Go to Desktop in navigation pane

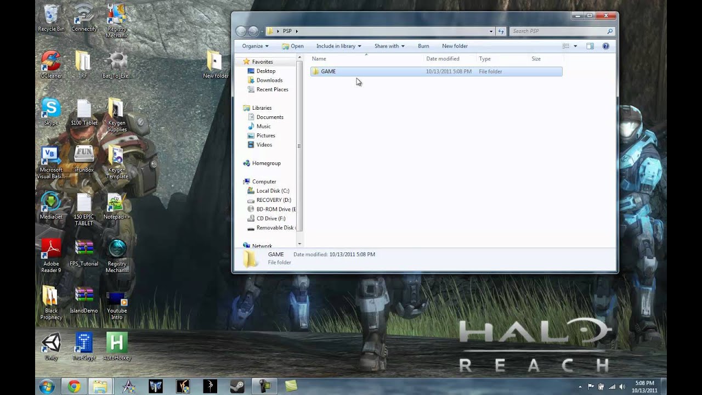pyautogui.click(x=266, y=71)
